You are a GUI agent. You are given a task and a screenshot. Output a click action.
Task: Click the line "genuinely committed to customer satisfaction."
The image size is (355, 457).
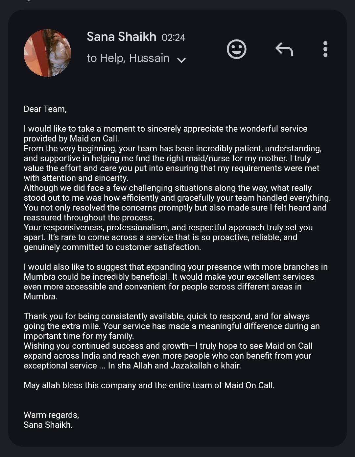[x=112, y=247]
